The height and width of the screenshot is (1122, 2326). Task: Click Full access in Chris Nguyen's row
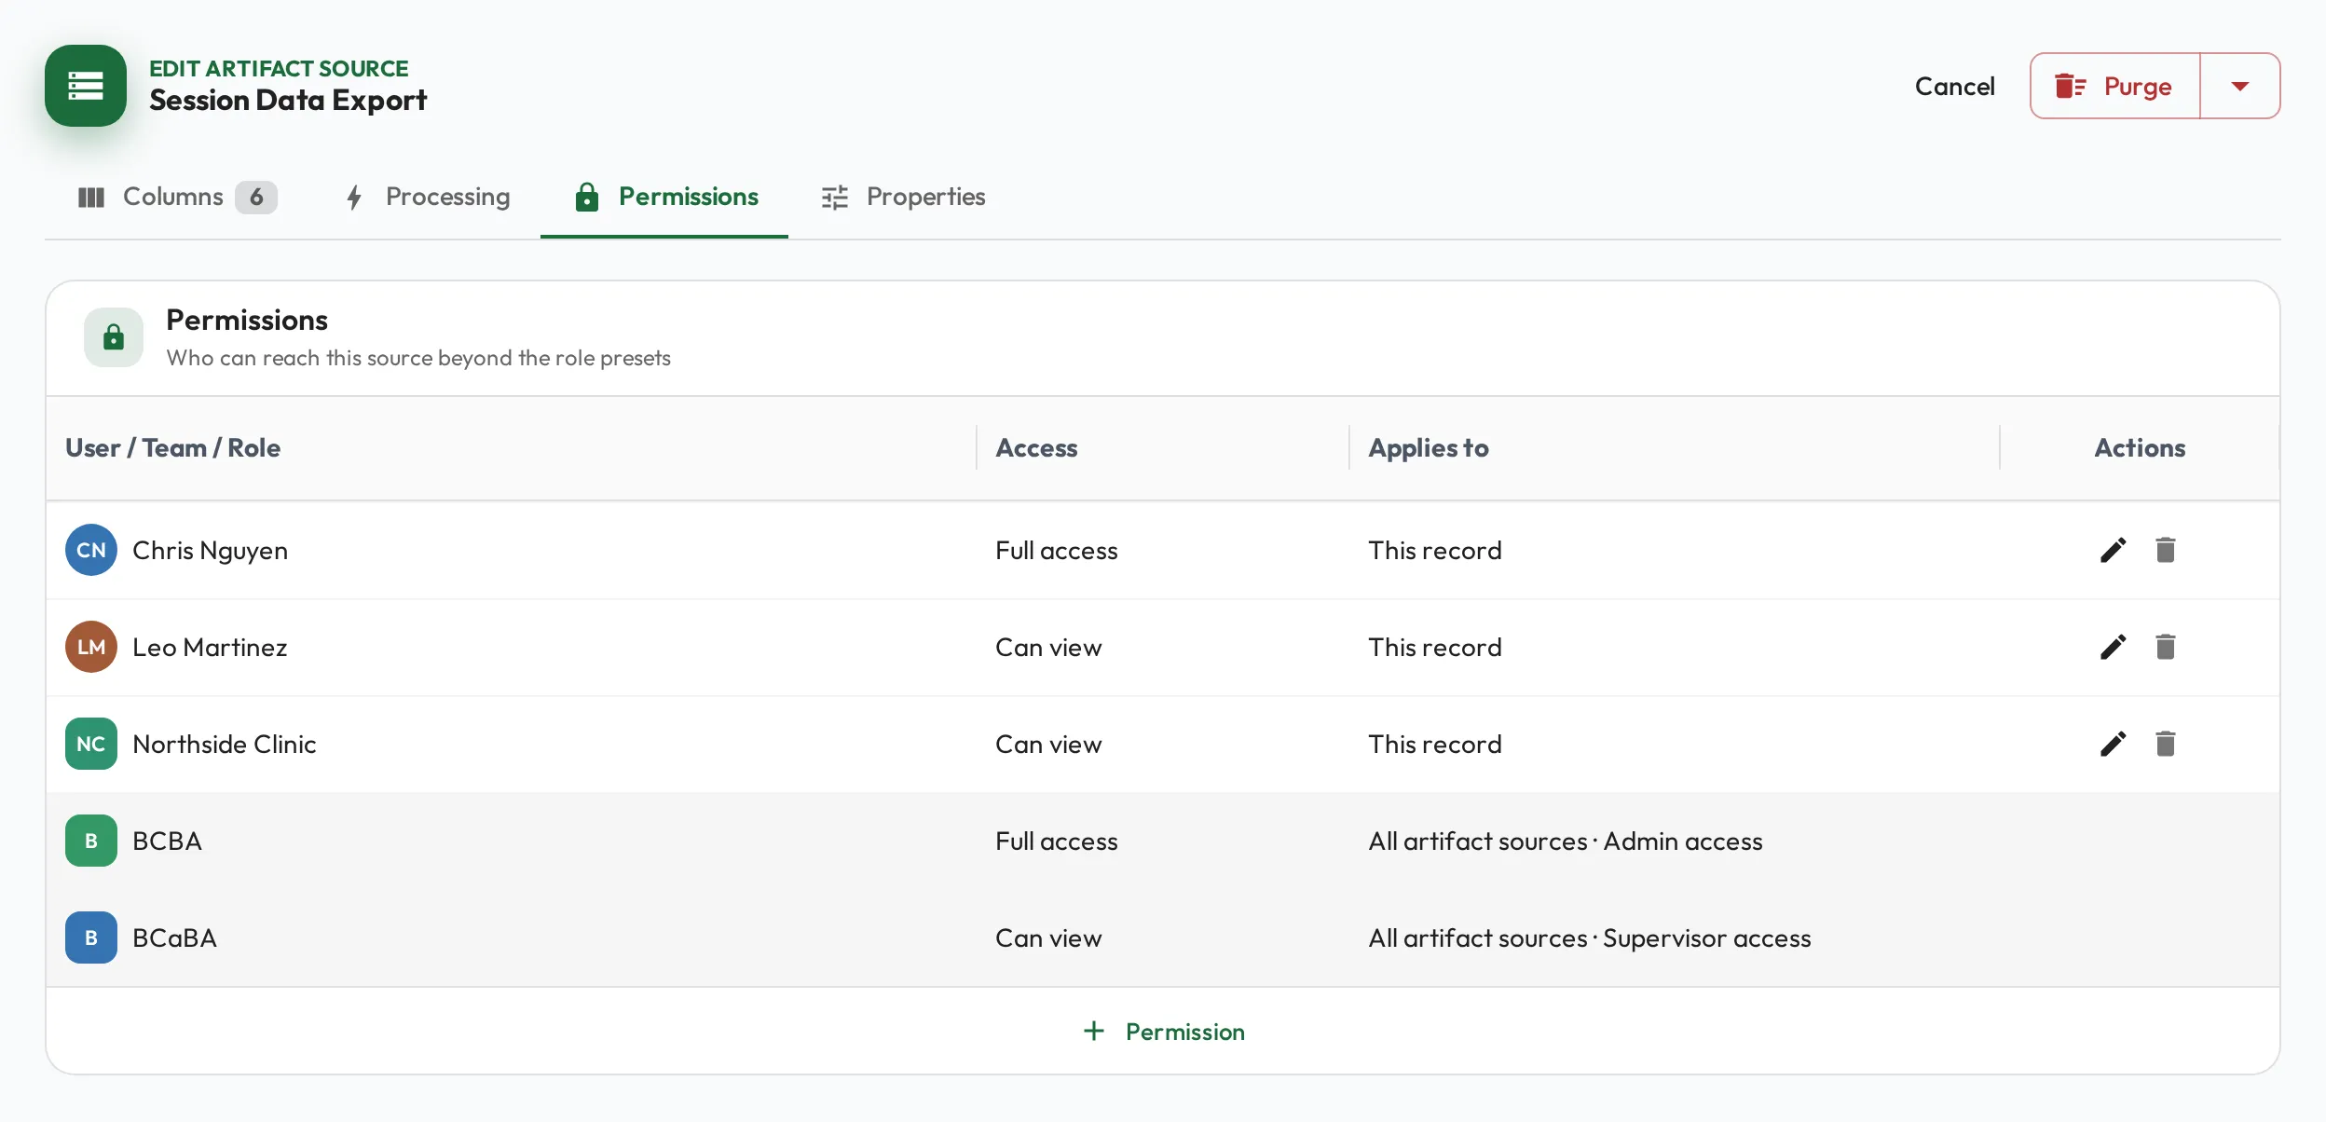click(x=1057, y=551)
